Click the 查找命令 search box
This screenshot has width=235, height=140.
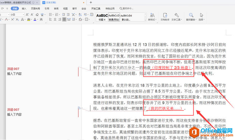126,8
